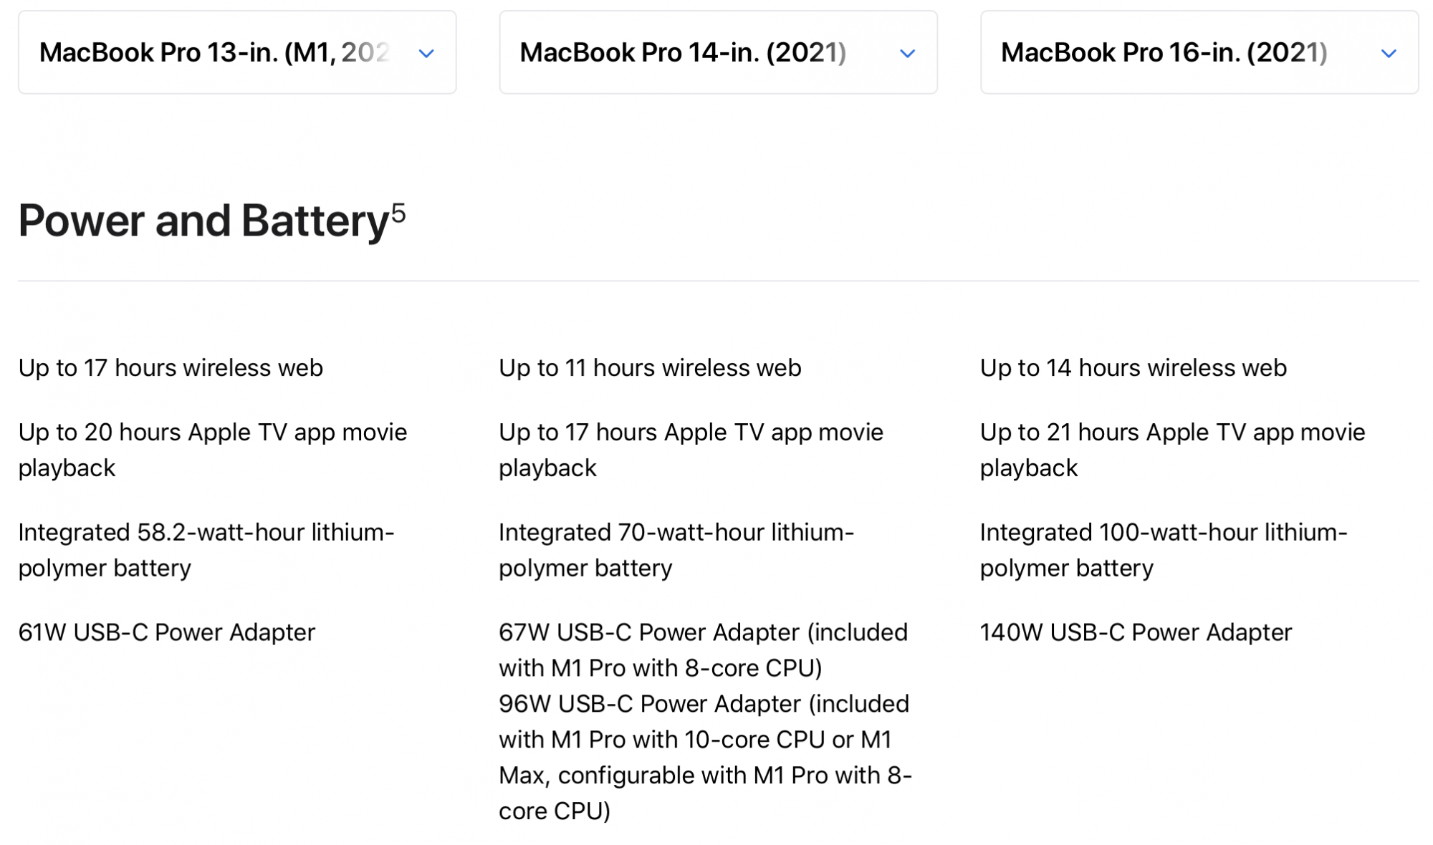Select the 'Up to 17 hours wireless web' text
The height and width of the screenshot is (845, 1433).
[171, 368]
